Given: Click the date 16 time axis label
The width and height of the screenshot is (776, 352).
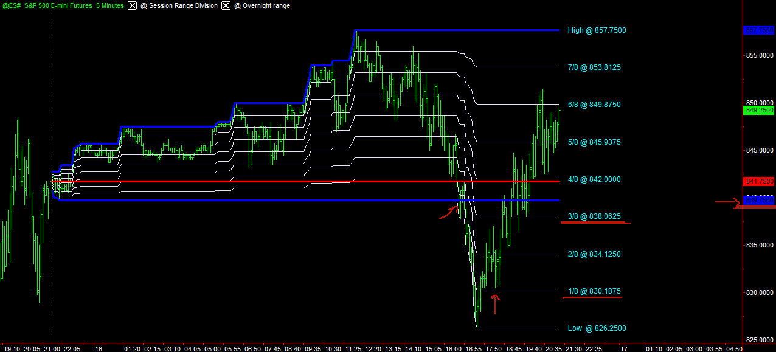Looking at the screenshot, I should (x=99, y=349).
